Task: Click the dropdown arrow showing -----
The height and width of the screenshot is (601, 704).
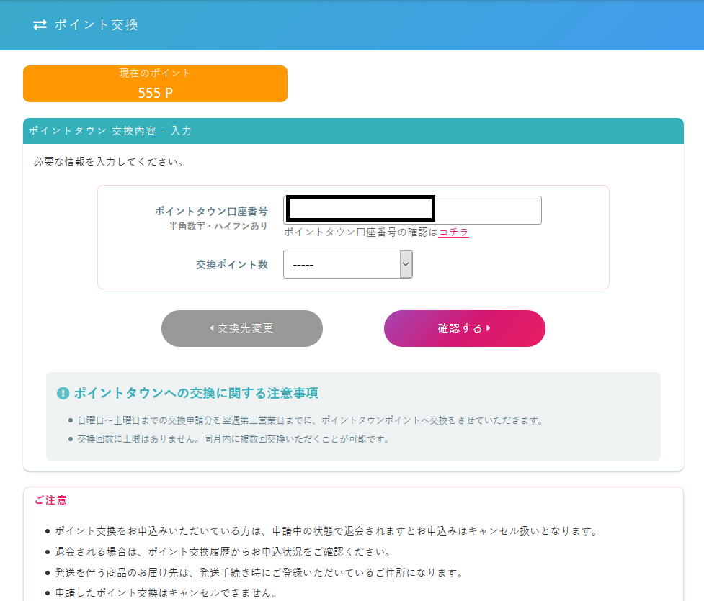Action: tap(406, 264)
